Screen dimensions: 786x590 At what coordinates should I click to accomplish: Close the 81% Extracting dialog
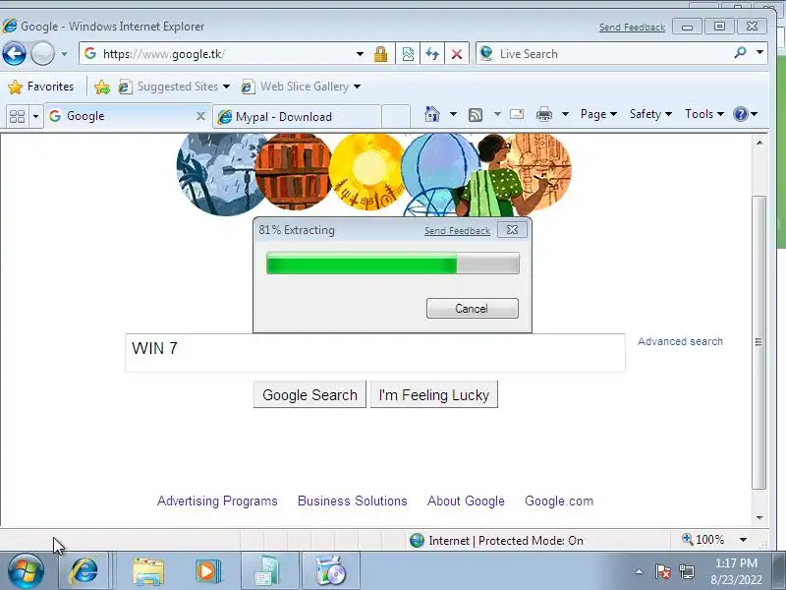[512, 230]
